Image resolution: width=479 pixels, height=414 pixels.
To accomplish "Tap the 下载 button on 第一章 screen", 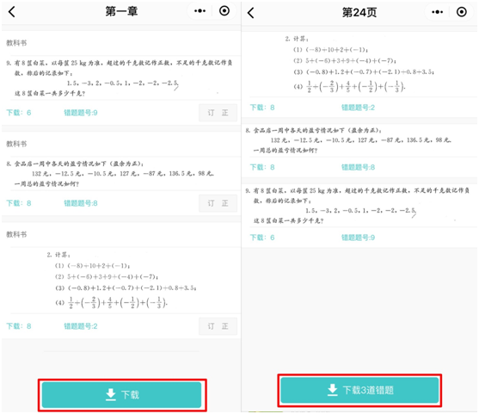I will pos(121,395).
